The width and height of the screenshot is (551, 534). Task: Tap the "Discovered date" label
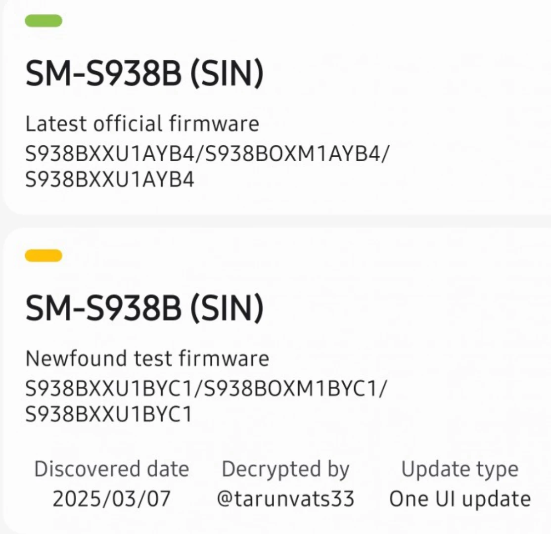point(111,469)
